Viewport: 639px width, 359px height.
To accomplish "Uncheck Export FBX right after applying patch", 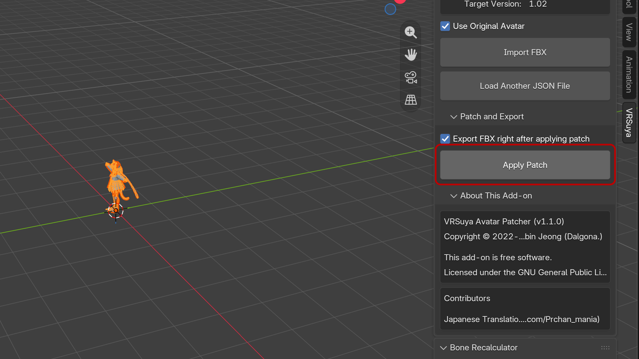I will point(445,139).
